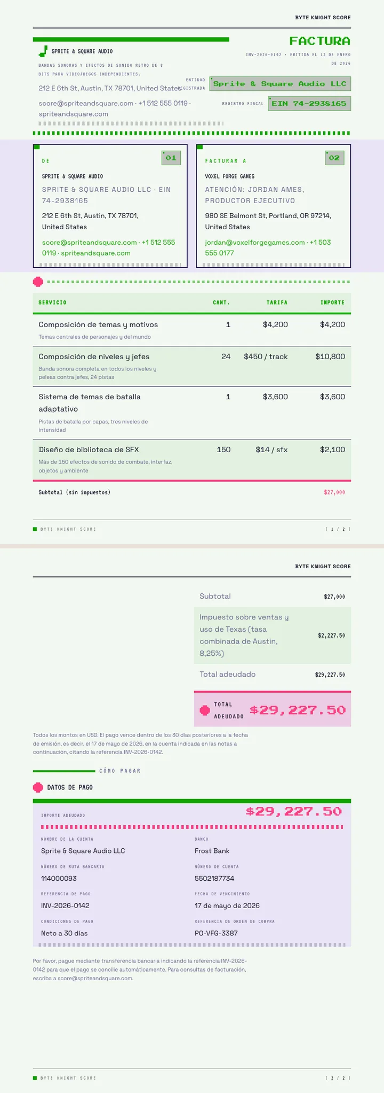Click the pink pixel marker above the service table

point(38,282)
